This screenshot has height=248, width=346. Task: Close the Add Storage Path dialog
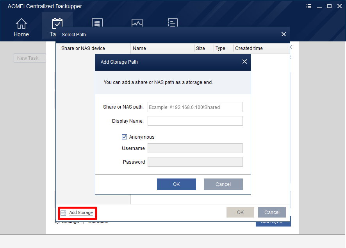click(244, 62)
